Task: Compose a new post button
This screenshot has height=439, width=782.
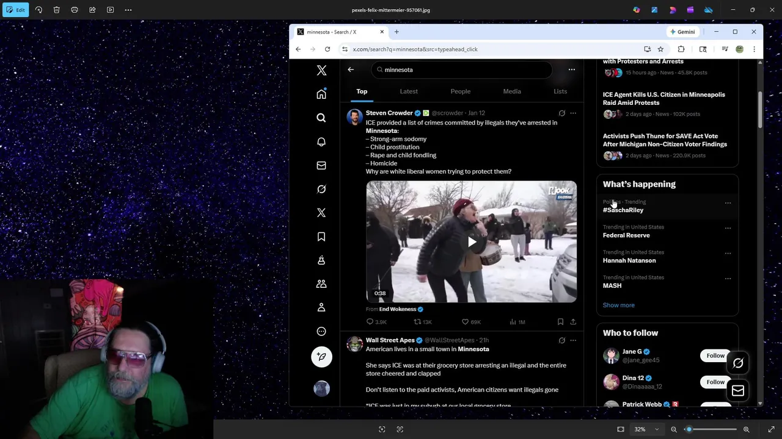Action: [321, 357]
